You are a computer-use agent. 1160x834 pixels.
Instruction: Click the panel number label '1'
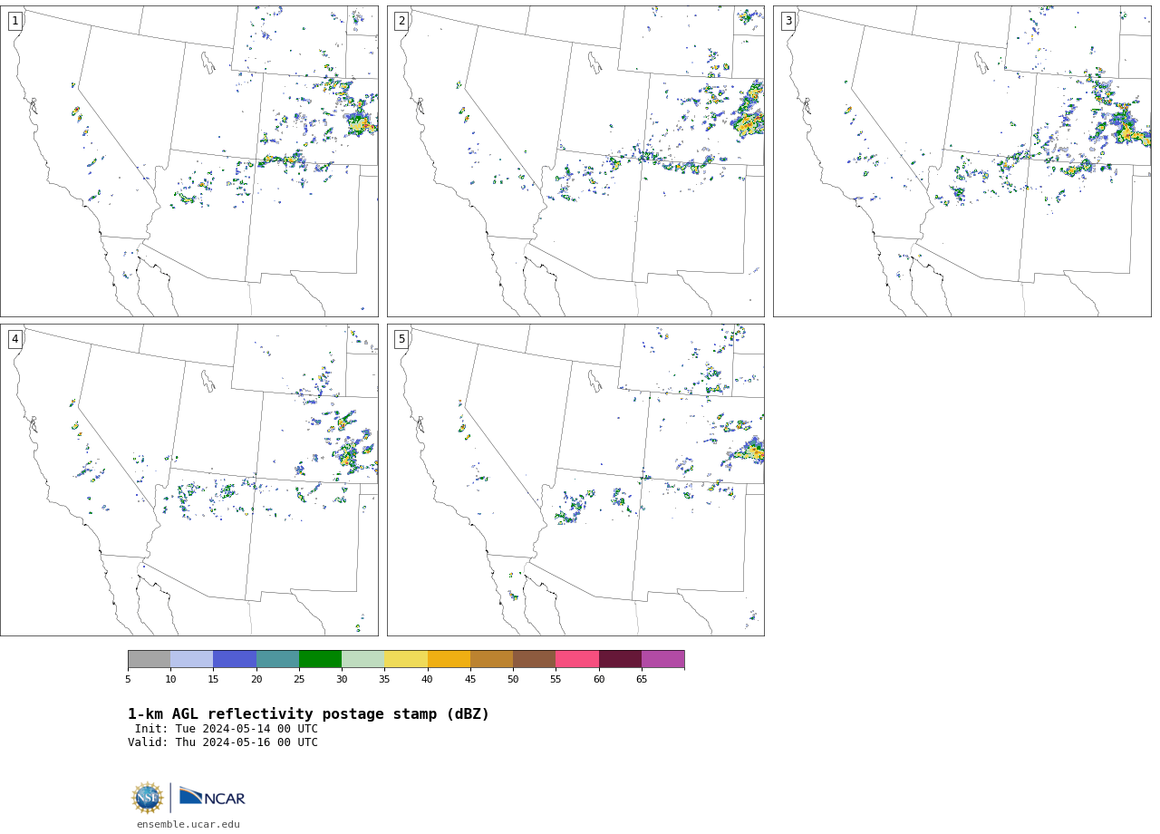click(x=15, y=21)
